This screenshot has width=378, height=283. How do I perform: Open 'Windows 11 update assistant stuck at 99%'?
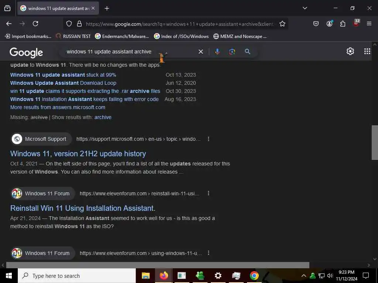tap(63, 75)
